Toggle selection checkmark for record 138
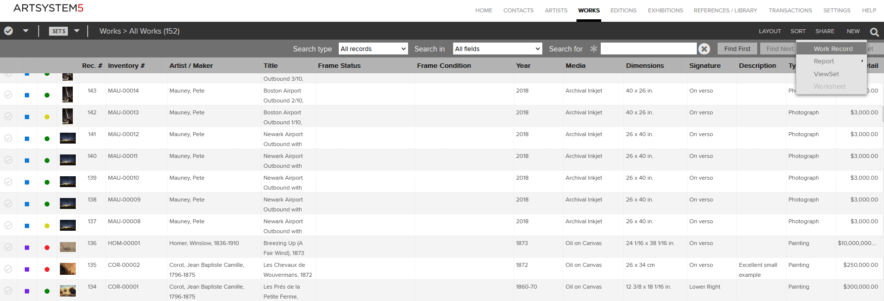This screenshot has width=884, height=301. [8, 203]
